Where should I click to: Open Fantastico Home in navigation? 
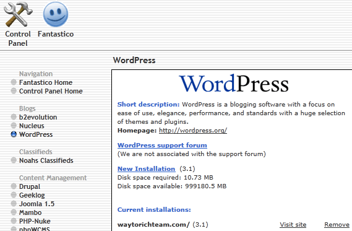46,82
